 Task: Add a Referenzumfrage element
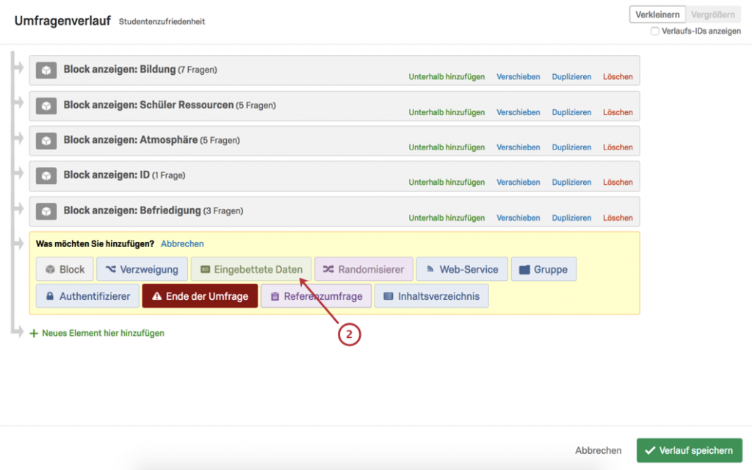click(316, 296)
